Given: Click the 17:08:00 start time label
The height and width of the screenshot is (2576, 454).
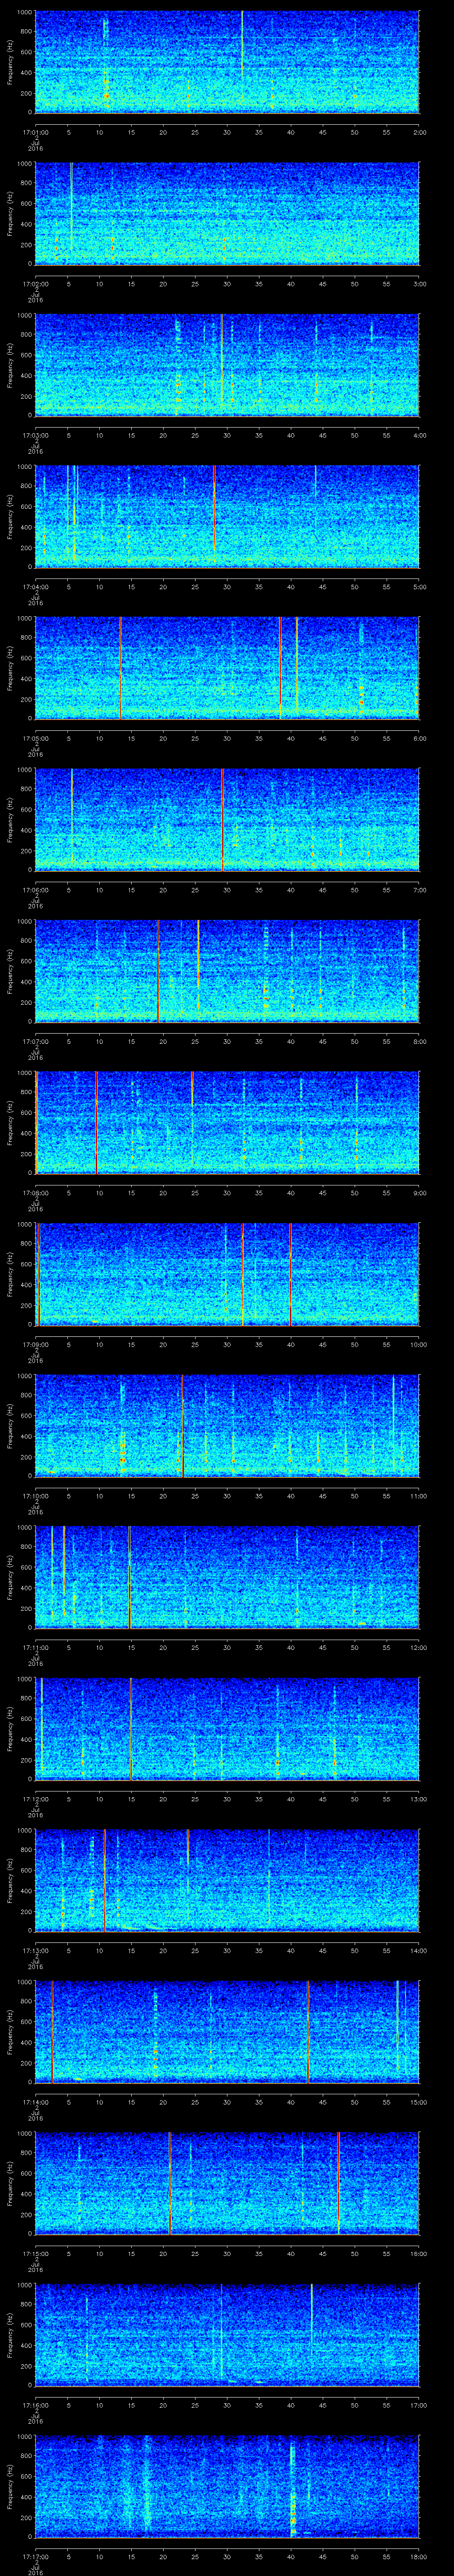Looking at the screenshot, I should pos(35,1193).
